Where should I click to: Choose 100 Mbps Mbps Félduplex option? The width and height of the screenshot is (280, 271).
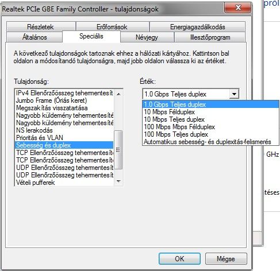(210, 127)
